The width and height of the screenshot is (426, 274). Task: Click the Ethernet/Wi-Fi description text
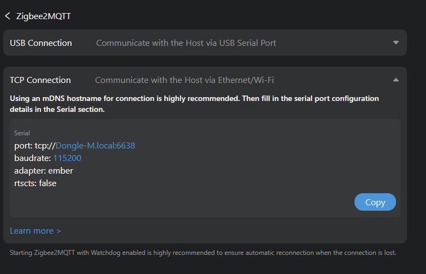(x=184, y=80)
